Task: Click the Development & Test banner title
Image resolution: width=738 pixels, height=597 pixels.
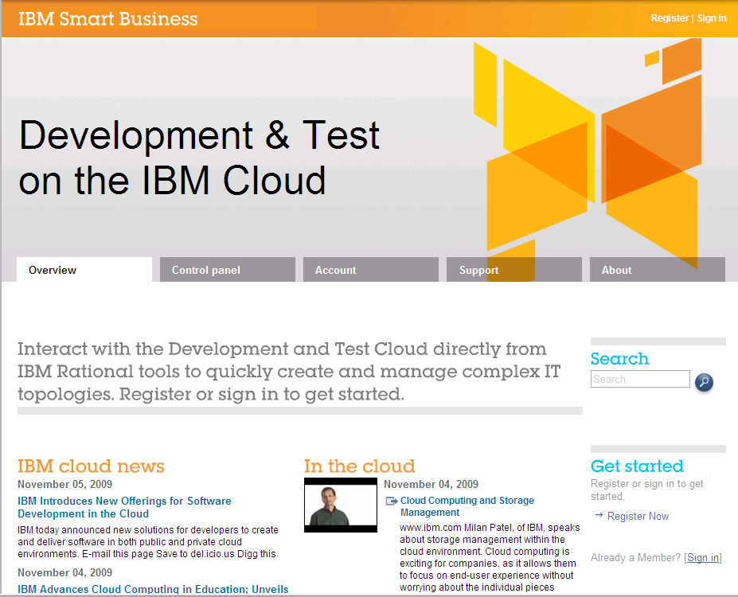Action: [199, 157]
